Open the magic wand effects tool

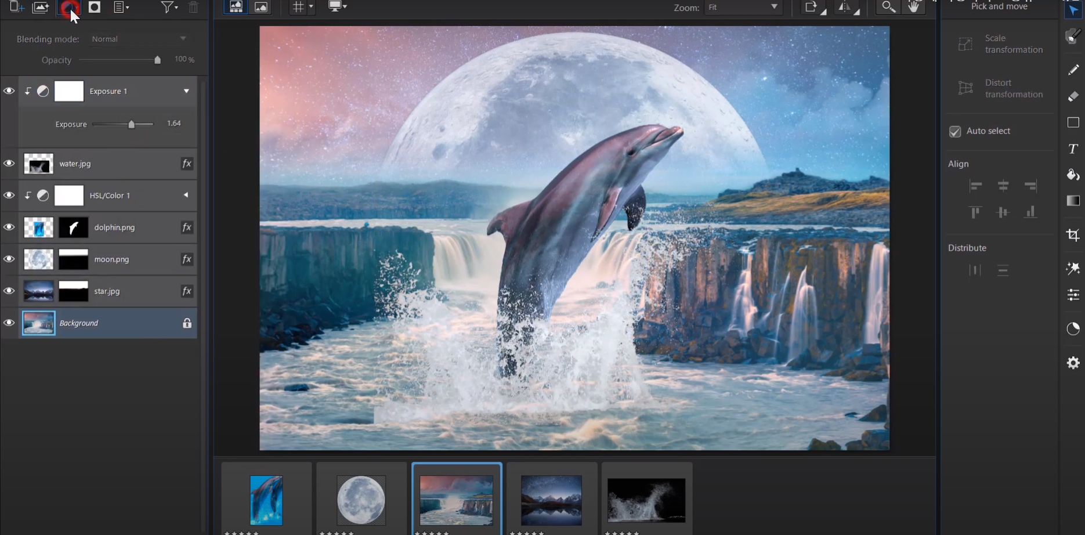coord(1073,268)
